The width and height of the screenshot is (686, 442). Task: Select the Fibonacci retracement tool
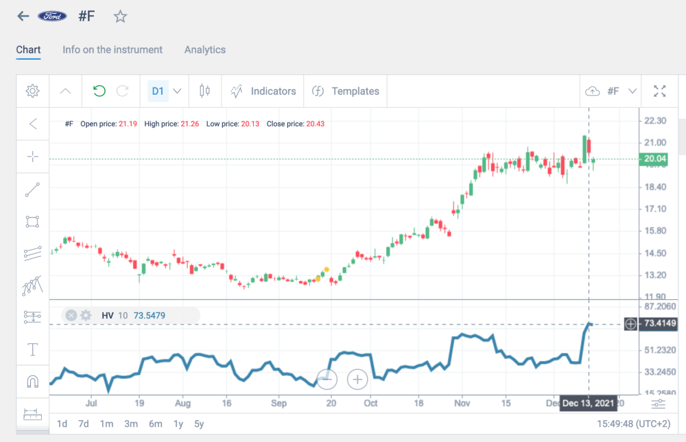(32, 316)
